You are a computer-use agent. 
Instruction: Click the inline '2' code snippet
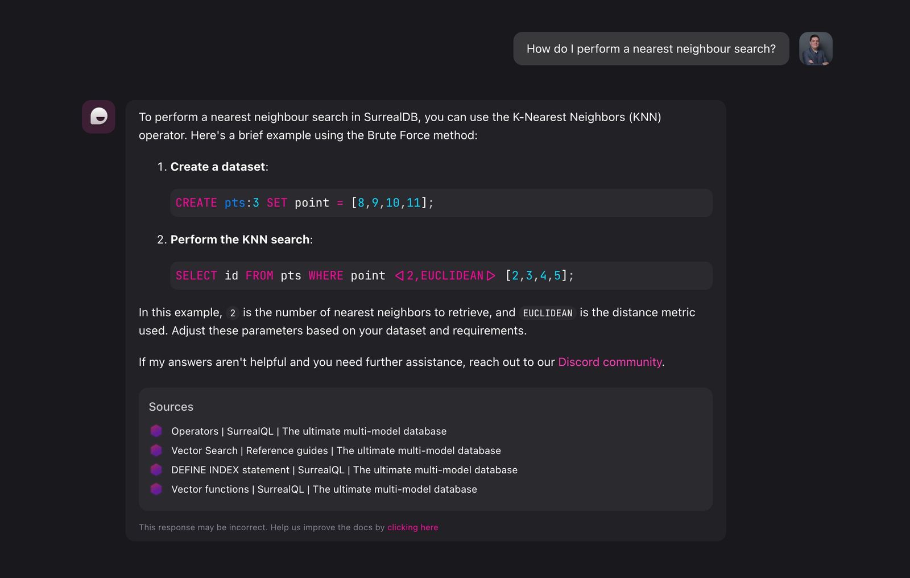pyautogui.click(x=232, y=312)
